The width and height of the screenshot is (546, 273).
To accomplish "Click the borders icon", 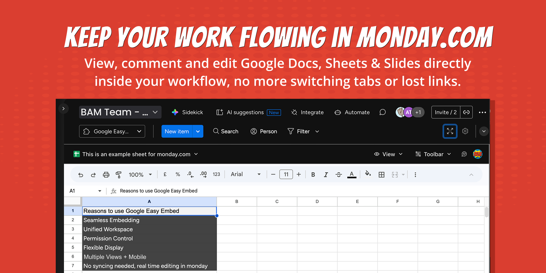I will 381,174.
